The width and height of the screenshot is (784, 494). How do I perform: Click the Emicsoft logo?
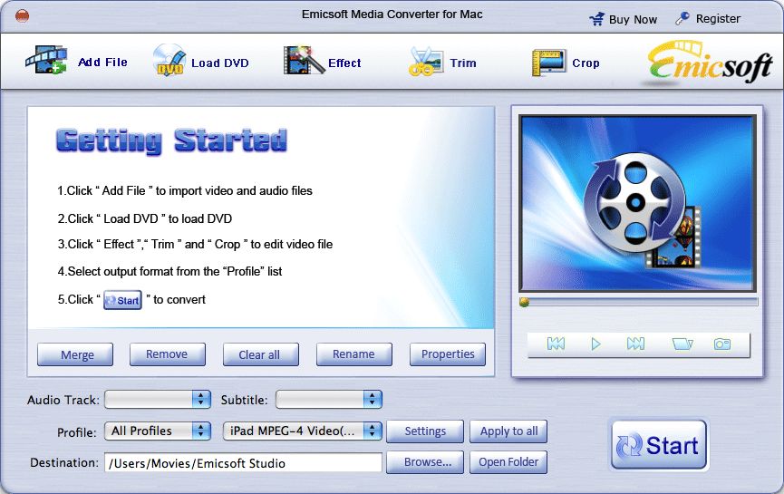tap(710, 63)
